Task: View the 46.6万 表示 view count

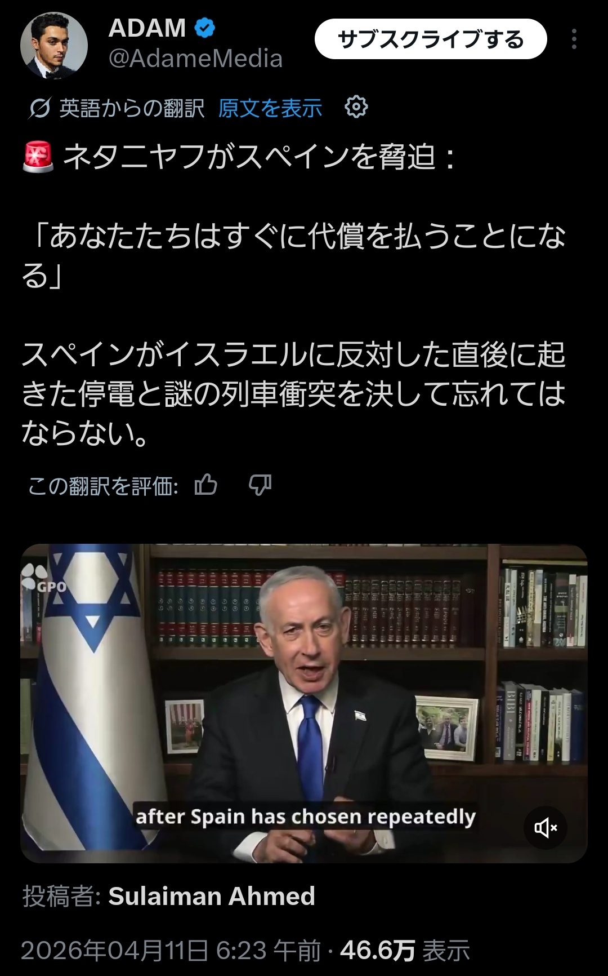Action: click(x=405, y=950)
